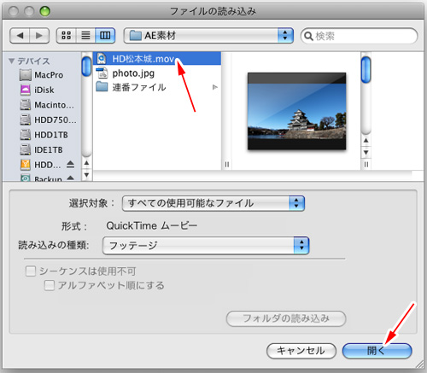Open the 選択対象 file filter dropdown
The width and height of the screenshot is (427, 373).
coord(213,203)
